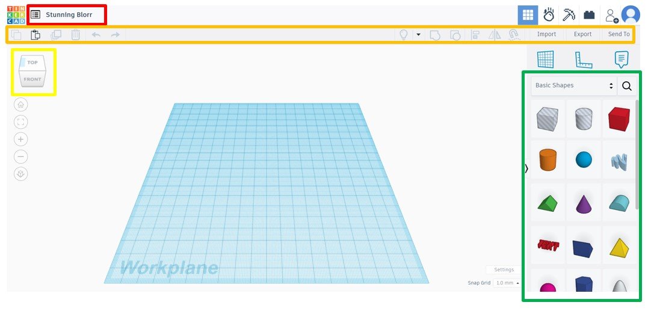
Task: Click Fit all in view icon
Action: click(21, 122)
